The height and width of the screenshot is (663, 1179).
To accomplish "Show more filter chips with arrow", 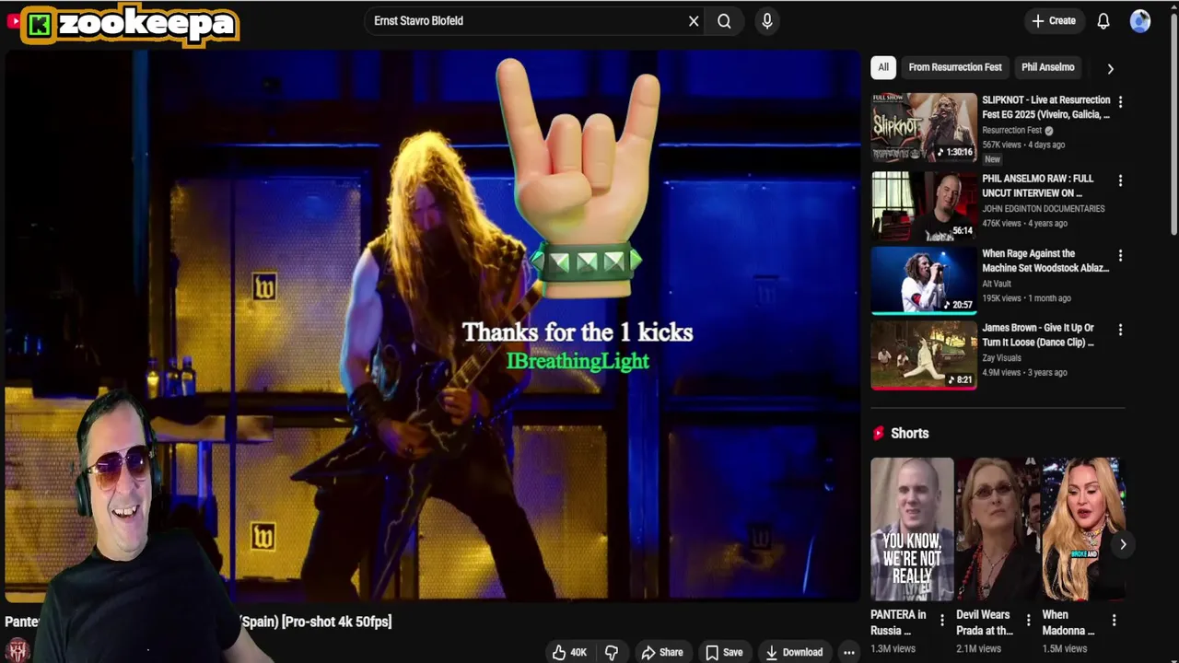I will pos(1110,68).
